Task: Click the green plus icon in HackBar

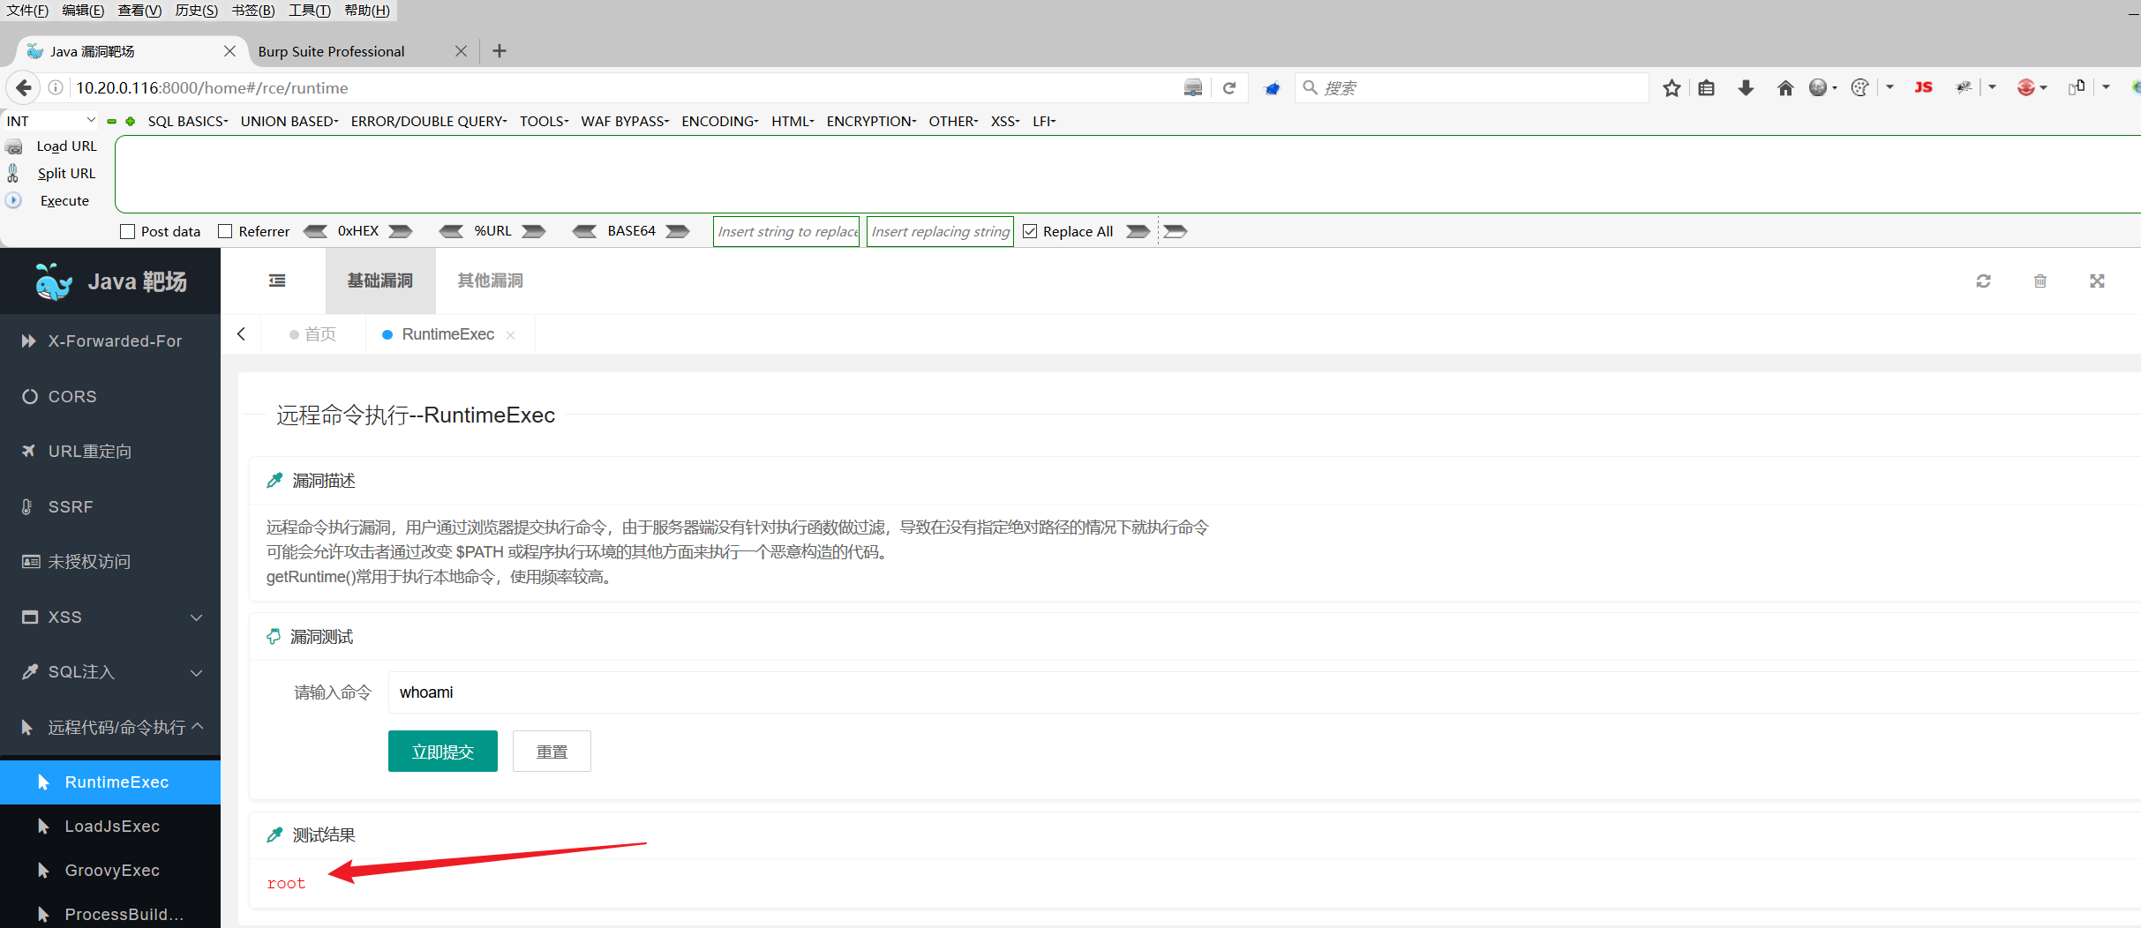Action: [131, 122]
